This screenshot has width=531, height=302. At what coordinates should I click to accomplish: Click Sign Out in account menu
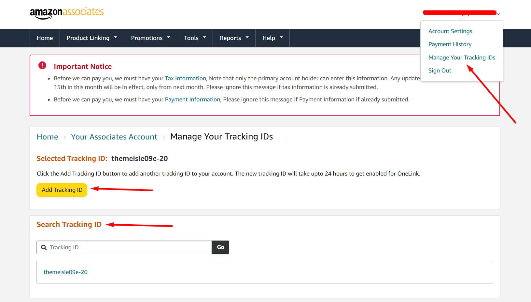[x=440, y=71]
